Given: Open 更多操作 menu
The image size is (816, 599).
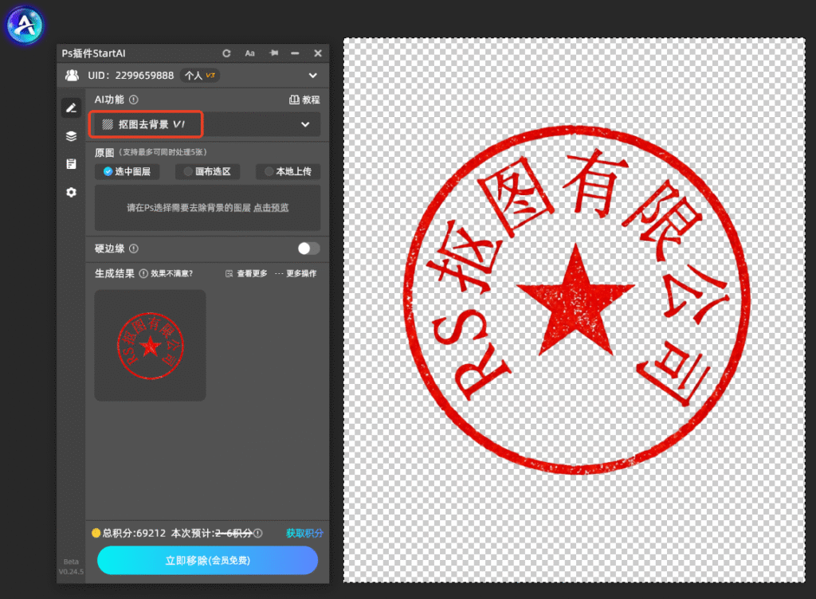Looking at the screenshot, I should click(296, 273).
